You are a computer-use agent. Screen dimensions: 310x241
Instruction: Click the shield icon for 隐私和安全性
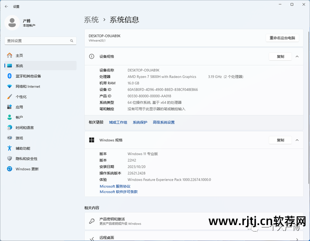coord(9,158)
